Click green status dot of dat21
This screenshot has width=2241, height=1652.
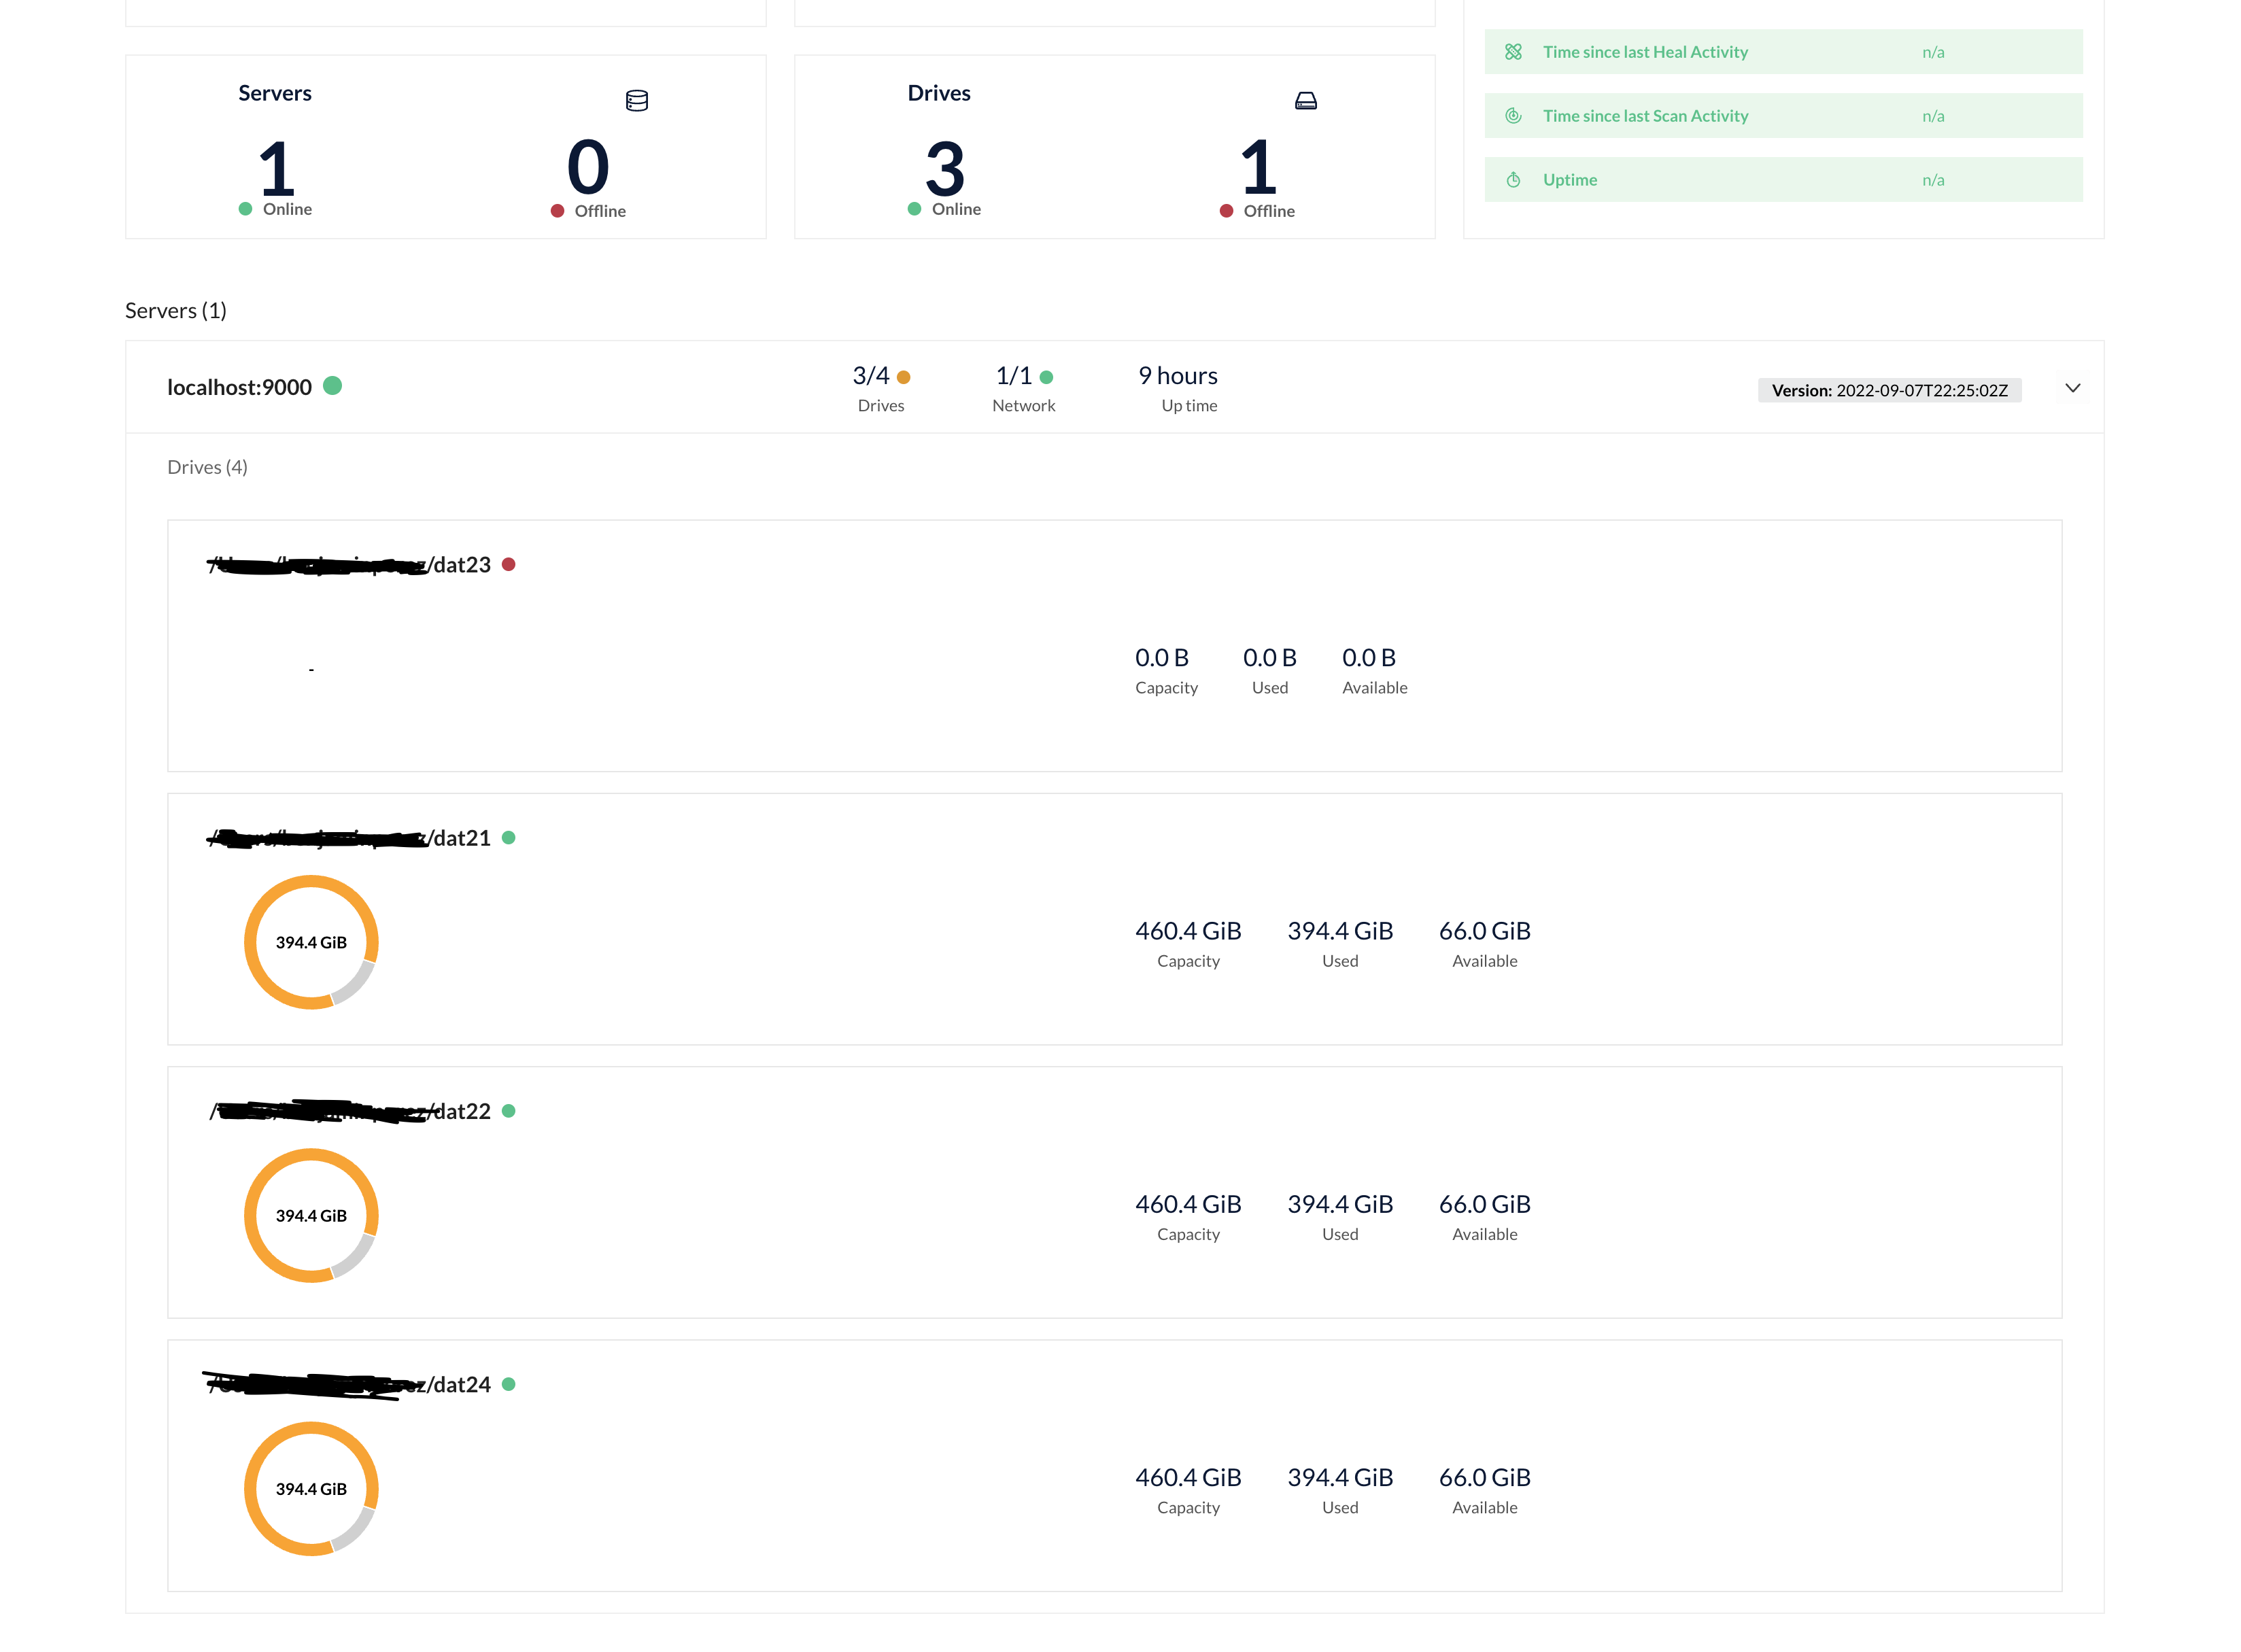(x=508, y=838)
